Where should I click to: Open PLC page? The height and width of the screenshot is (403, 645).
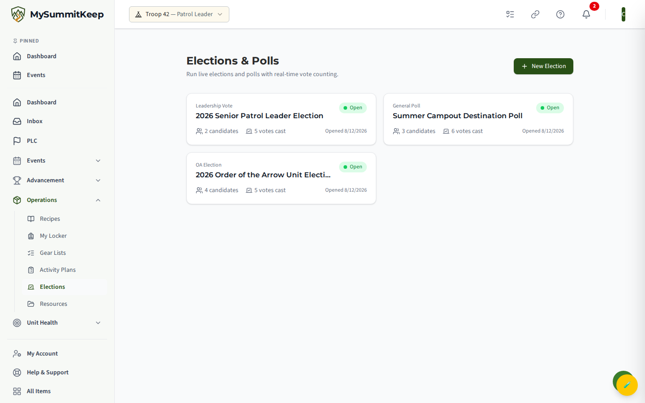coord(57,141)
